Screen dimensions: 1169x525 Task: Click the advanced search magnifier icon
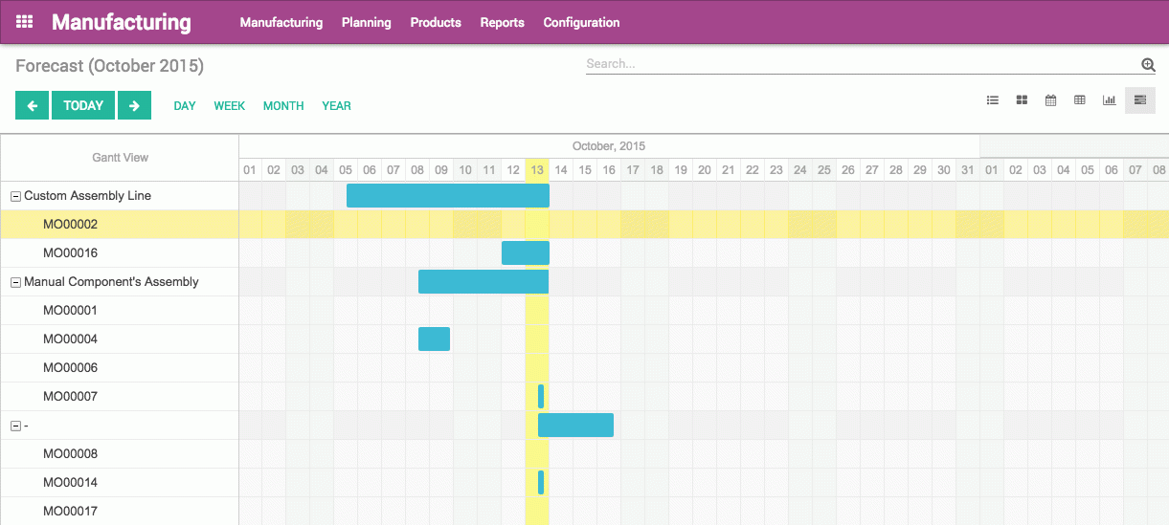coord(1148,65)
